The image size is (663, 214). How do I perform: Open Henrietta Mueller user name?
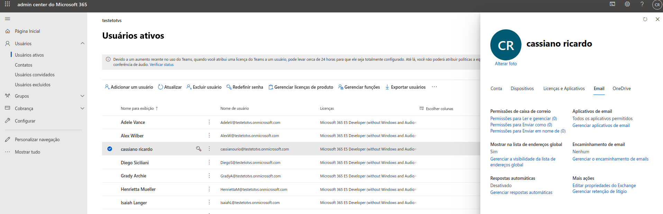(138, 189)
